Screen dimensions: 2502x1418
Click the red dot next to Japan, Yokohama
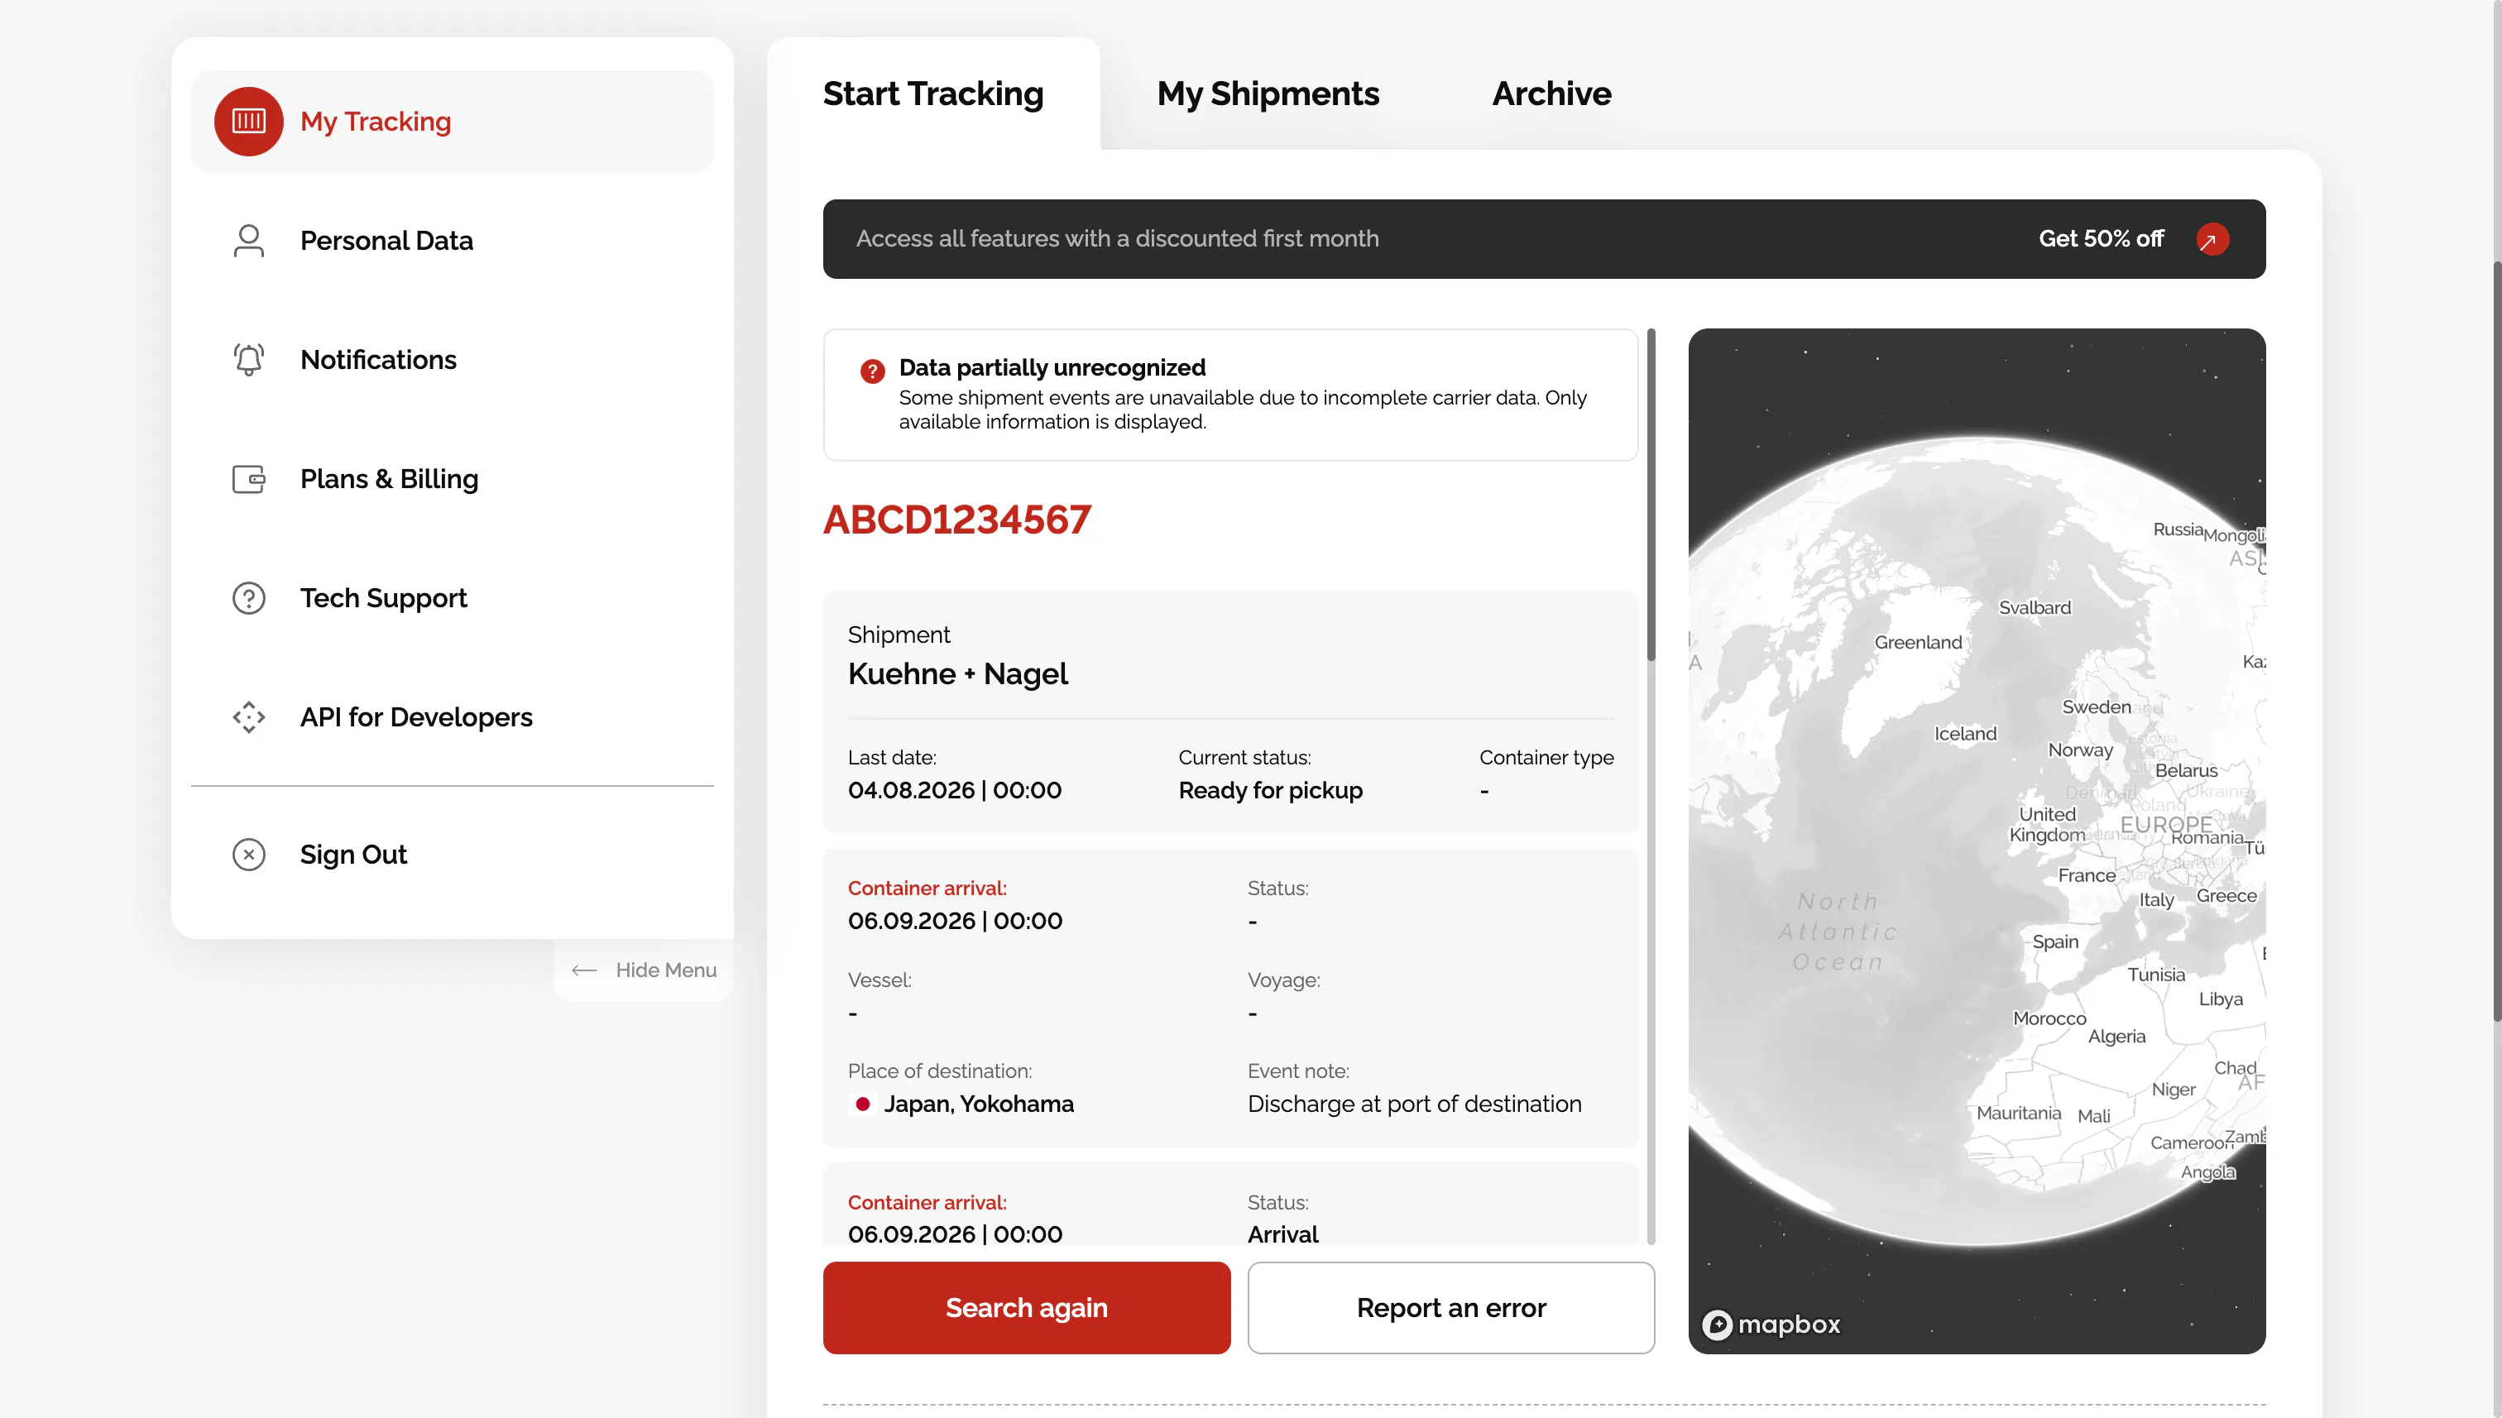tap(862, 1104)
